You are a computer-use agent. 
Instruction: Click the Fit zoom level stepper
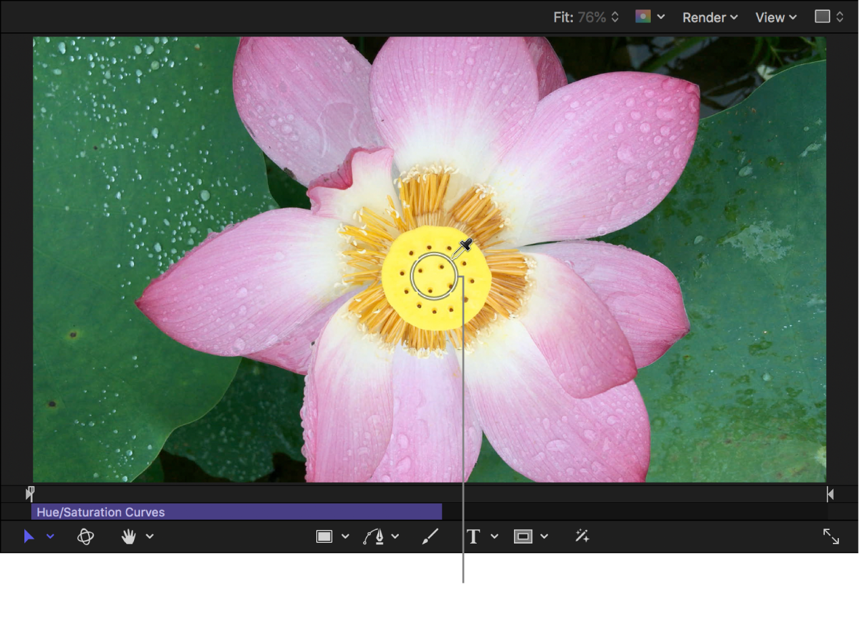[x=615, y=17]
